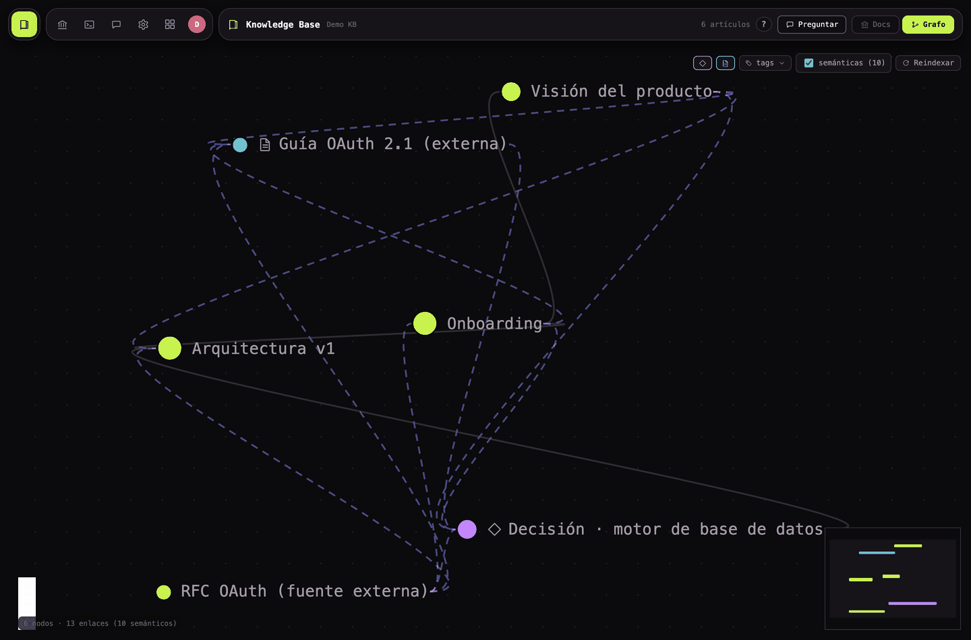
Task: Click the 'Demo KB' label
Action: click(342, 24)
